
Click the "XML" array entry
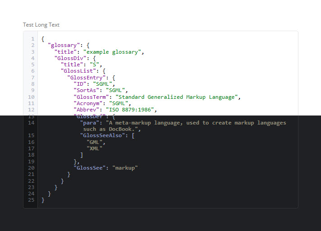pos(94,148)
